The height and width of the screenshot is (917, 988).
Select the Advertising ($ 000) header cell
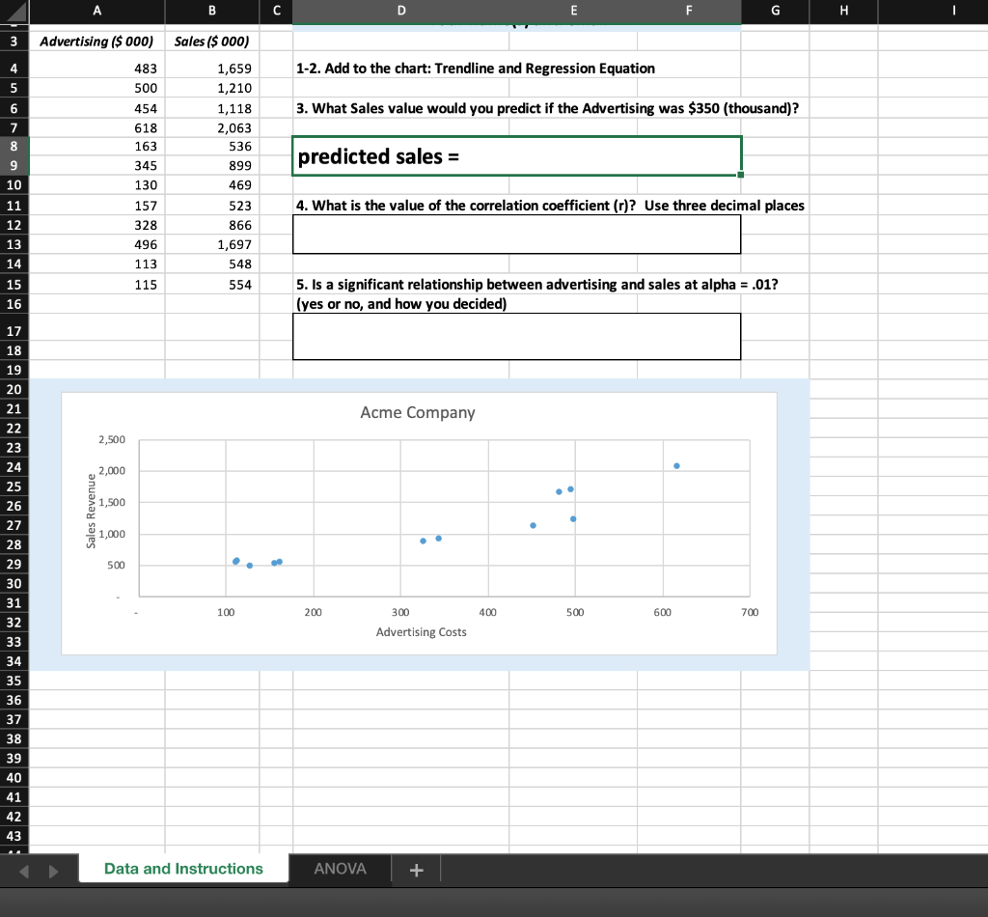[97, 41]
